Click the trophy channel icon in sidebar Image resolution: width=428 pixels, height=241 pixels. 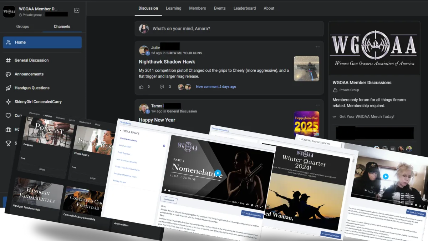(8, 143)
